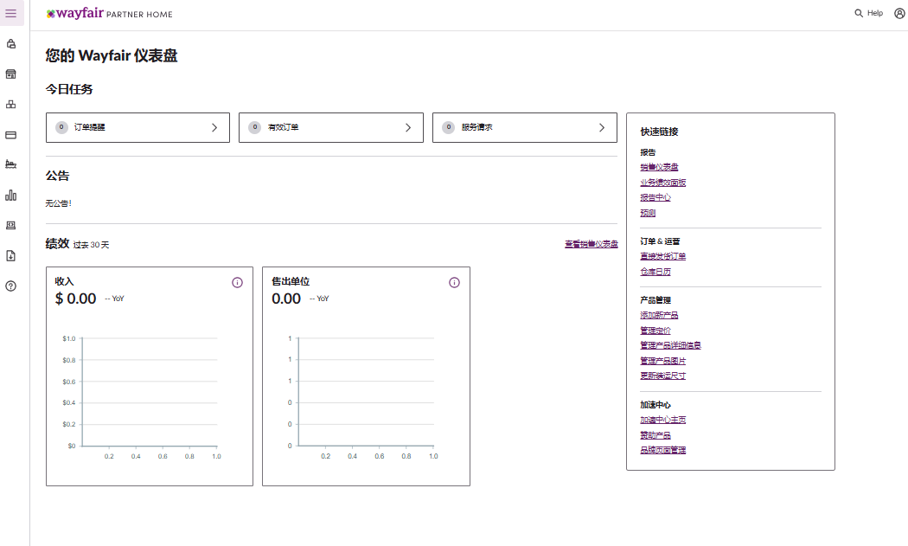Open the 添加新产品 quick link
908x546 pixels.
(x=659, y=315)
